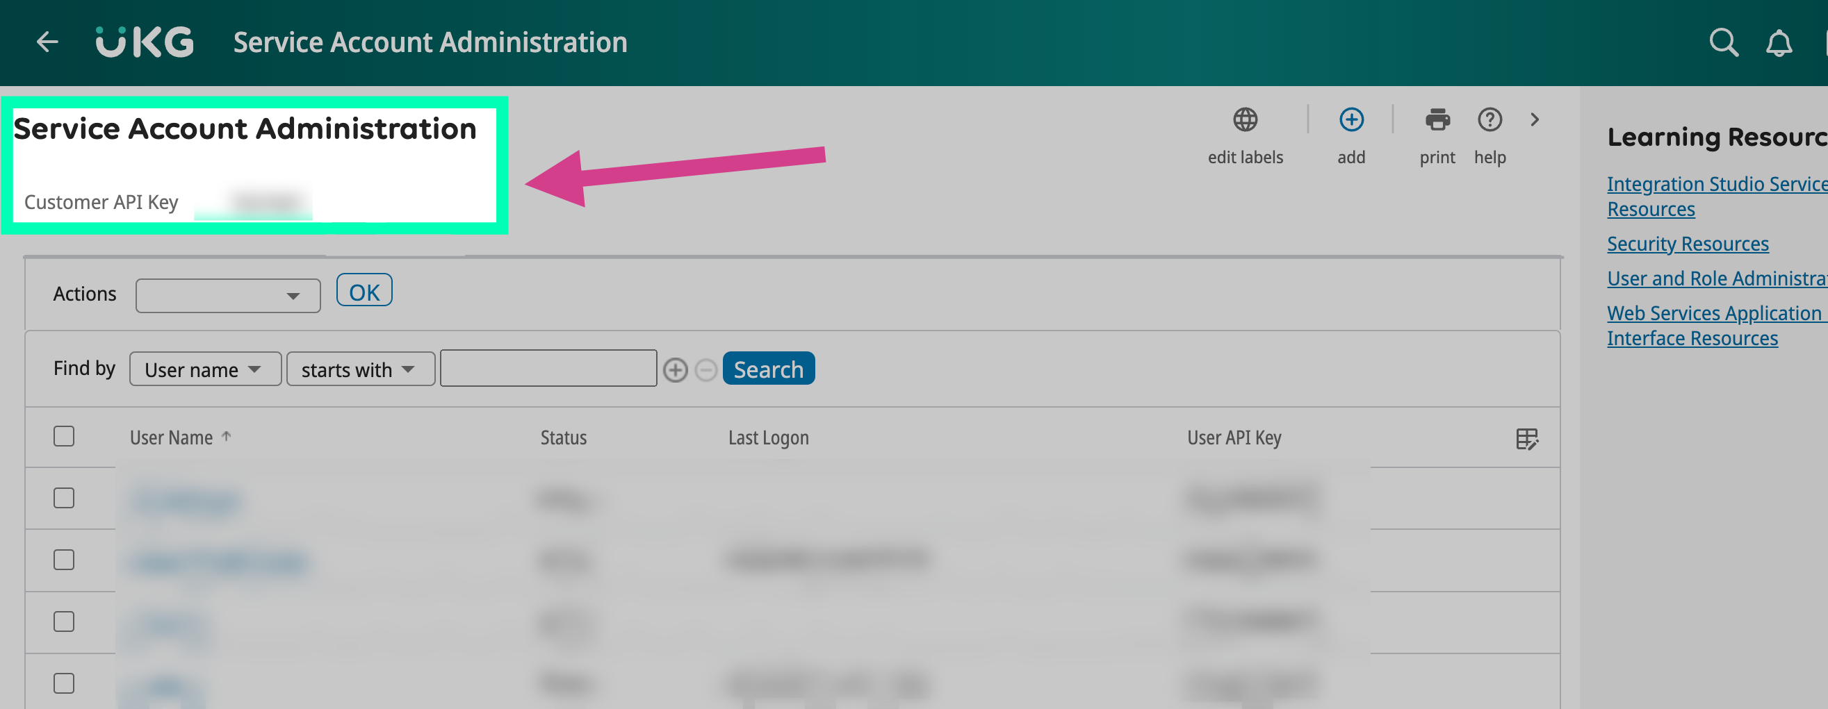Open the User name find-by dropdown
Screen dimensions: 1828x709
click(x=205, y=369)
